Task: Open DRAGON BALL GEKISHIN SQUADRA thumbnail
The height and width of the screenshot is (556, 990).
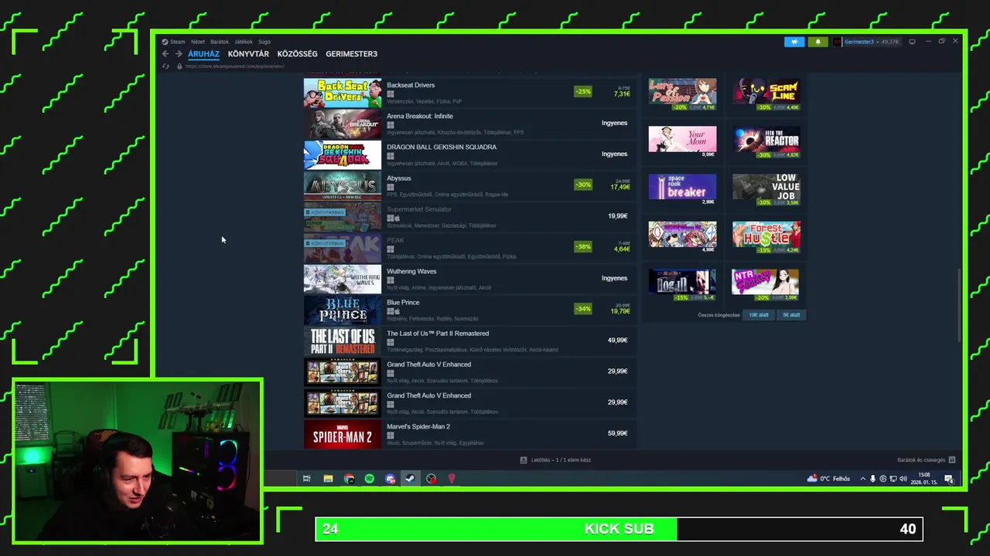Action: tap(343, 154)
